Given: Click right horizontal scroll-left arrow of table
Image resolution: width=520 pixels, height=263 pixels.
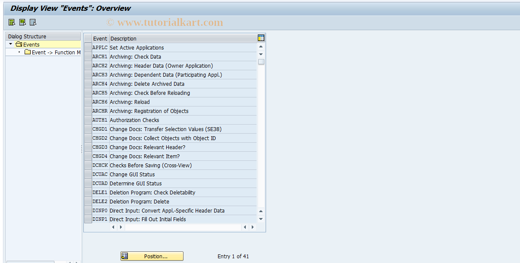Looking at the screenshot, I should pos(245,227).
